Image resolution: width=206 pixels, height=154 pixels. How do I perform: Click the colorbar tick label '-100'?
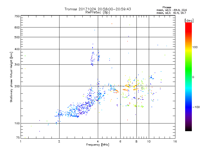tap(196, 107)
